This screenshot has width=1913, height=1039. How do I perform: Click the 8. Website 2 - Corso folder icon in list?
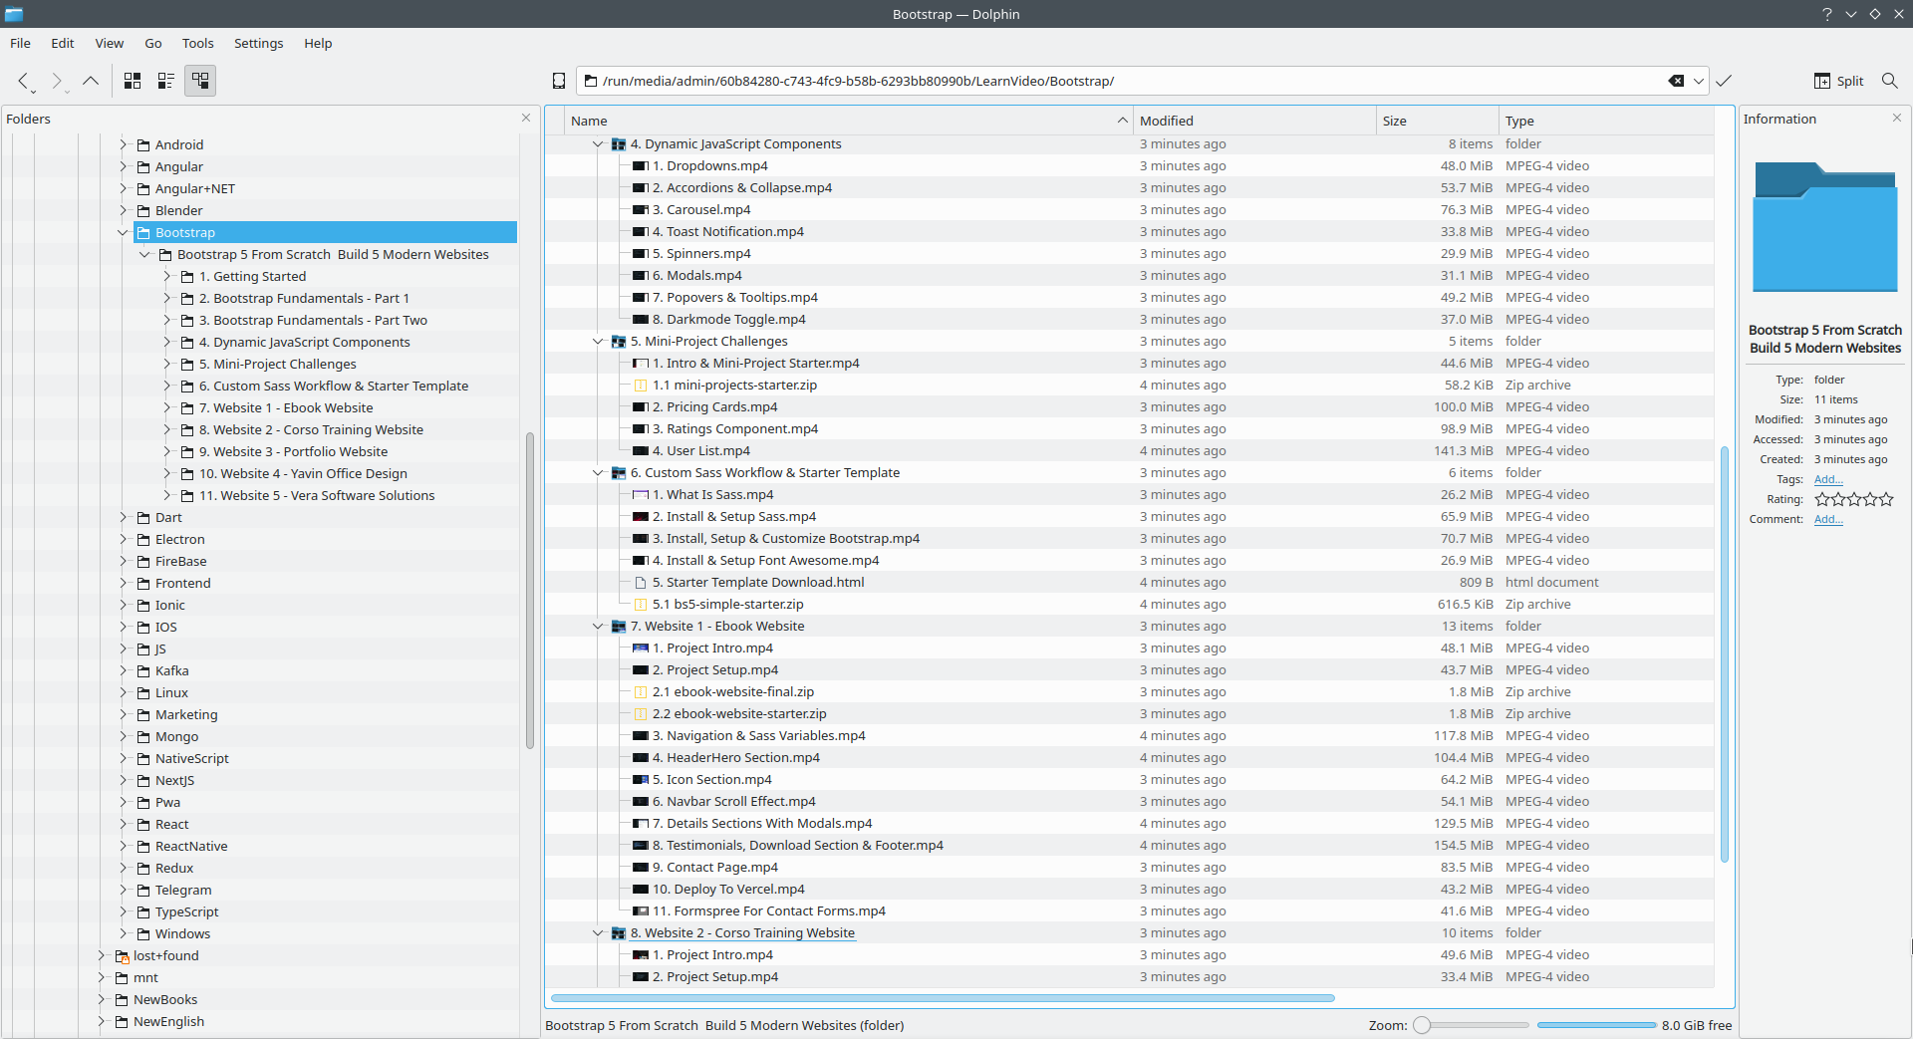619,933
